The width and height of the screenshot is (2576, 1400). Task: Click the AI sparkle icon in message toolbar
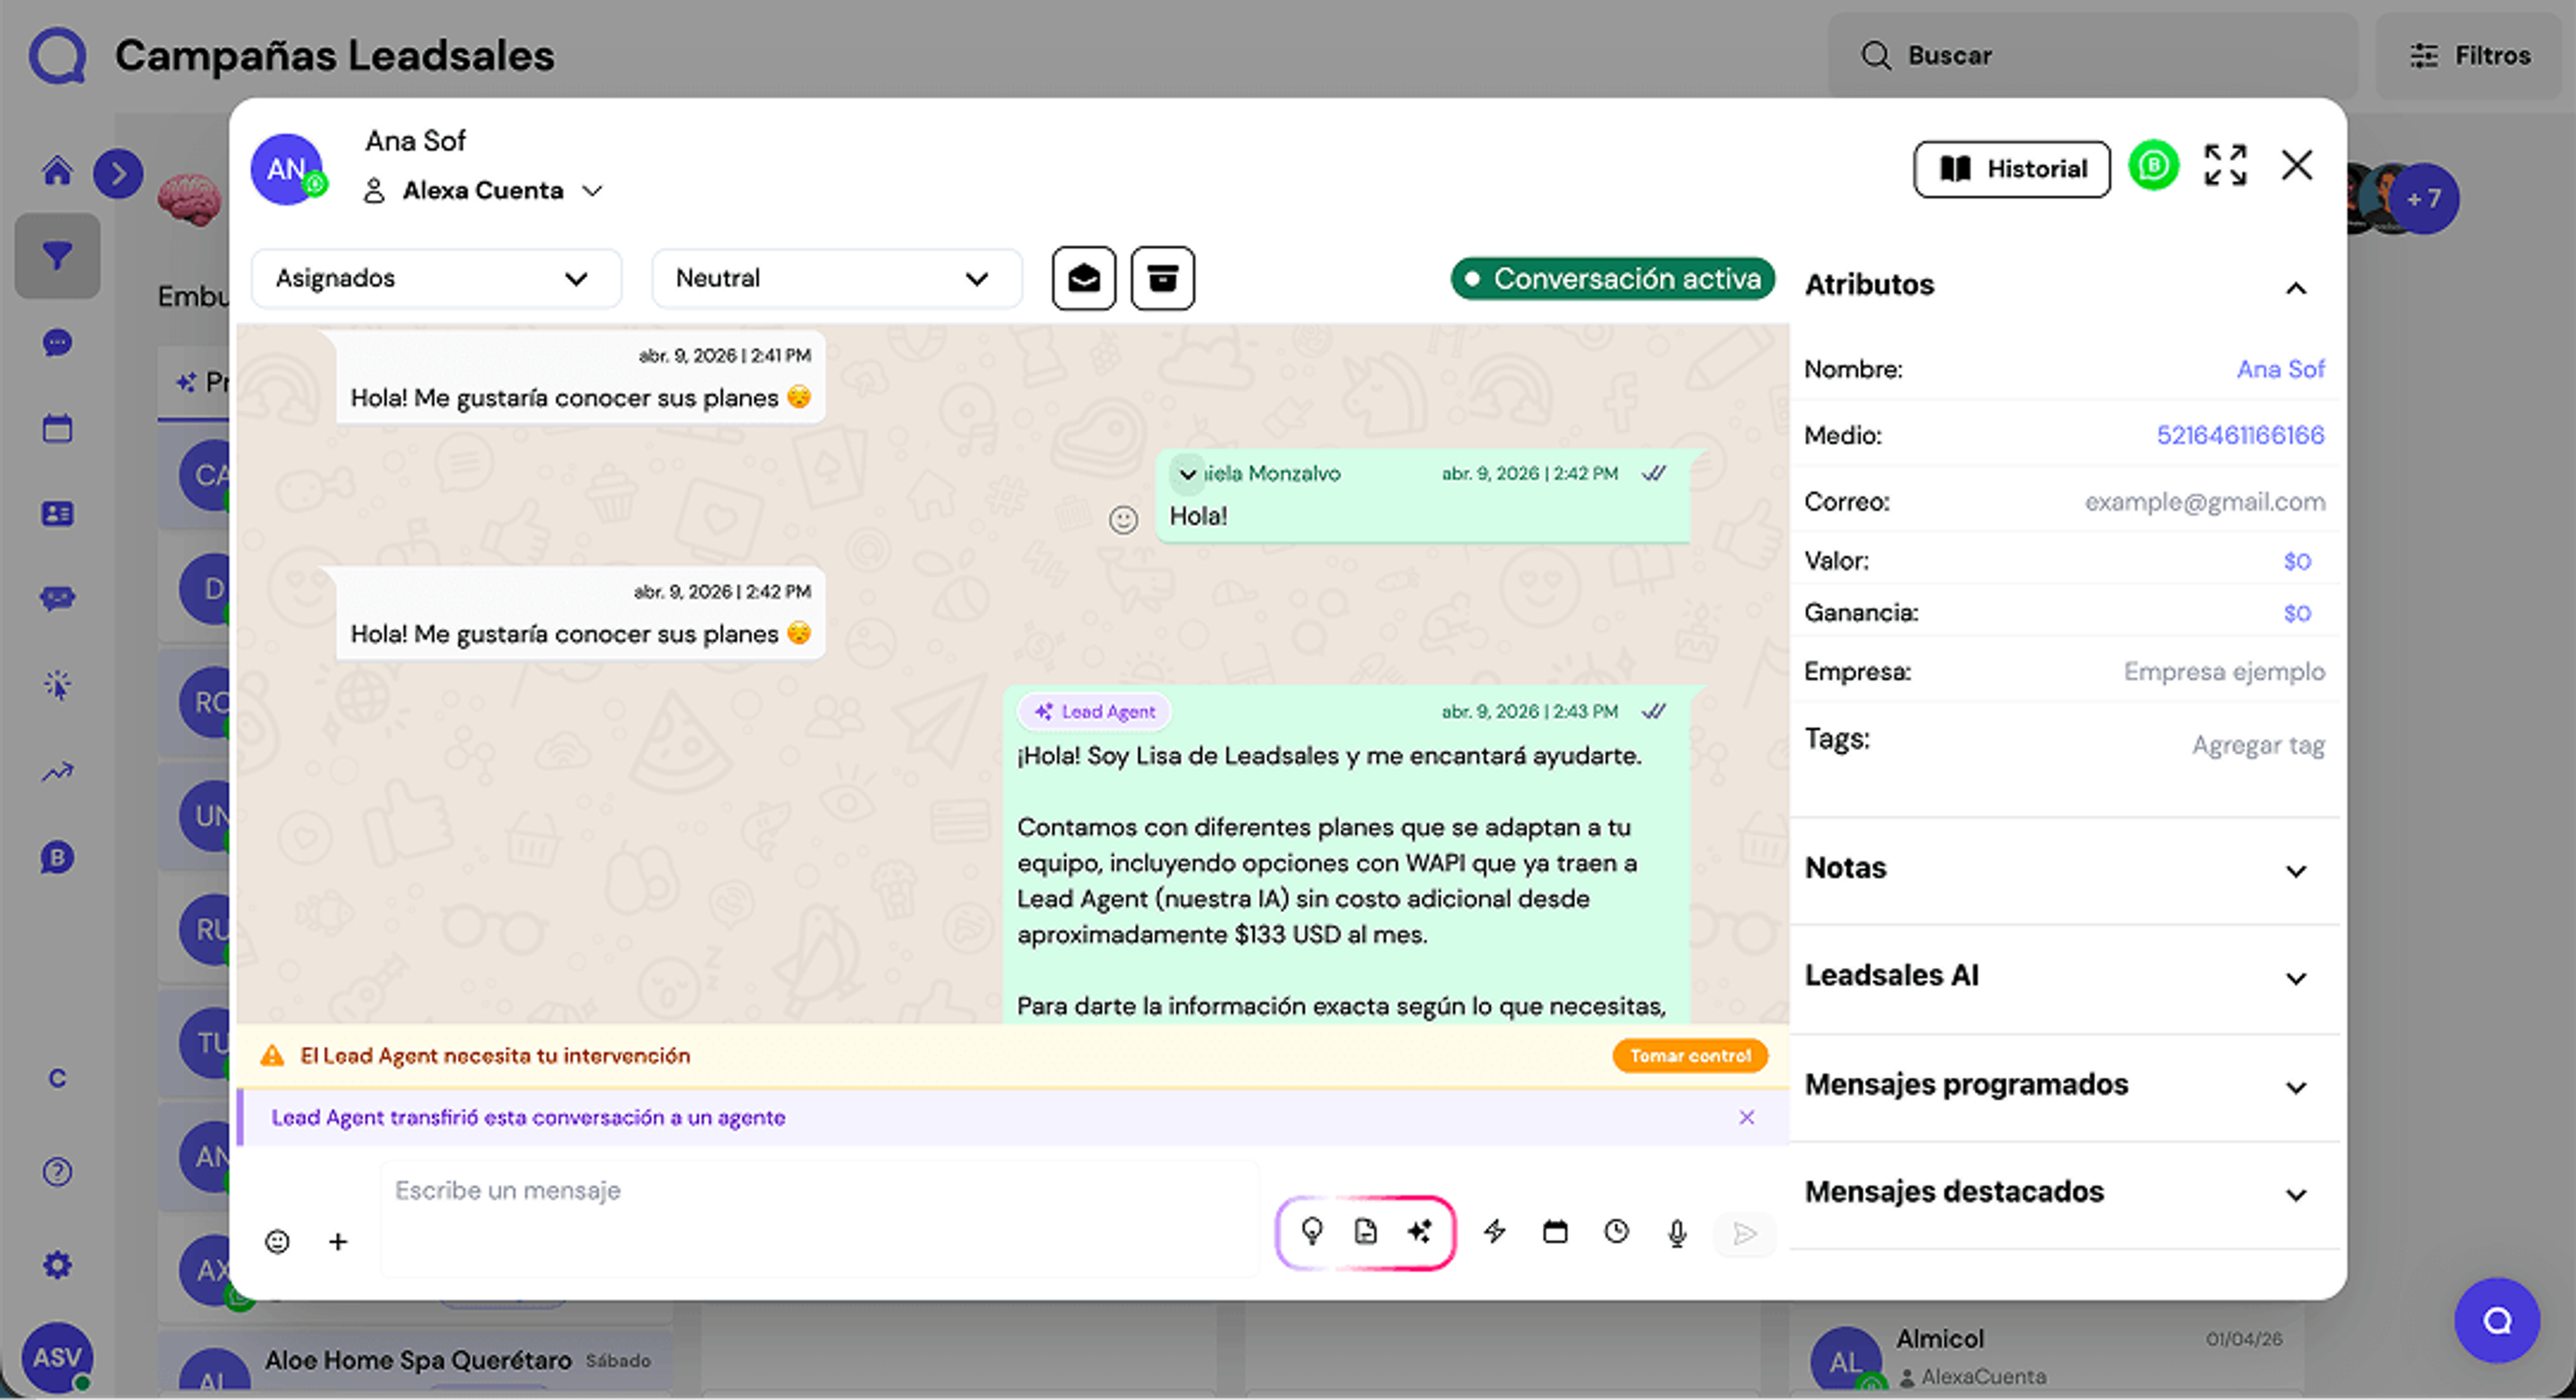point(1419,1231)
